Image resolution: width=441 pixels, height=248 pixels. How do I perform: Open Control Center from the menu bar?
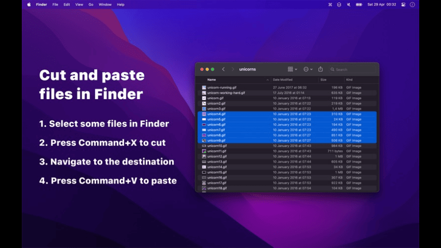(403, 5)
